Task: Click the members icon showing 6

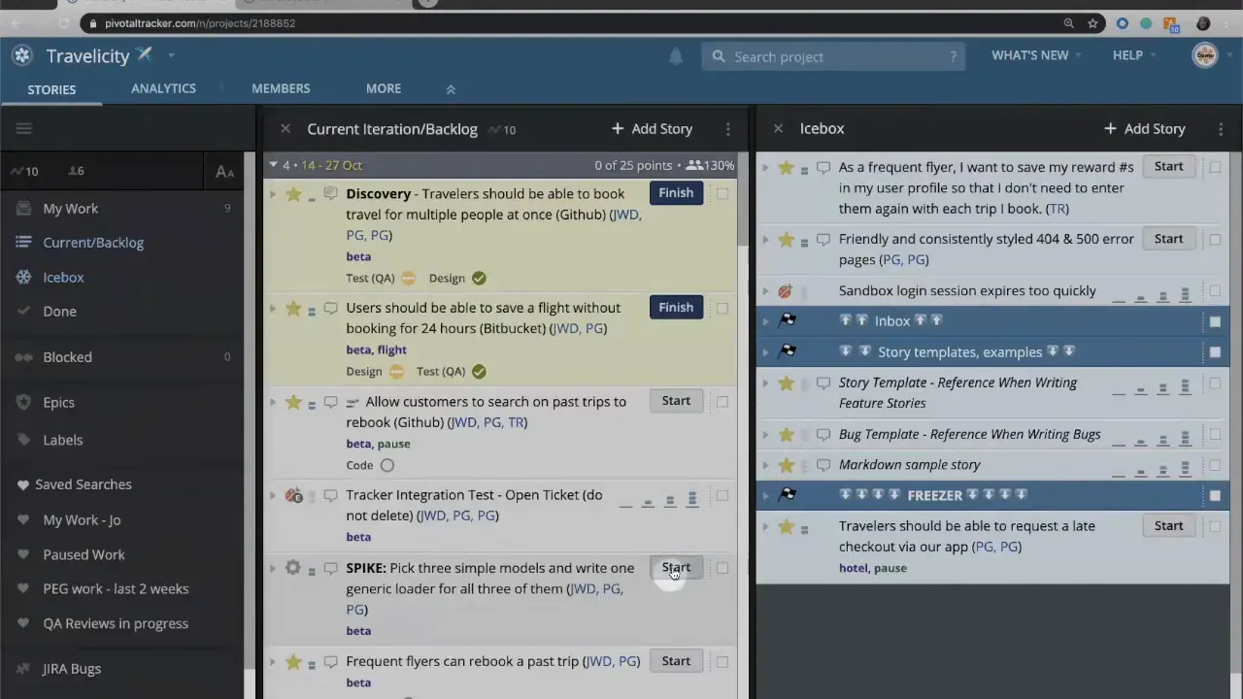Action: pyautogui.click(x=76, y=171)
